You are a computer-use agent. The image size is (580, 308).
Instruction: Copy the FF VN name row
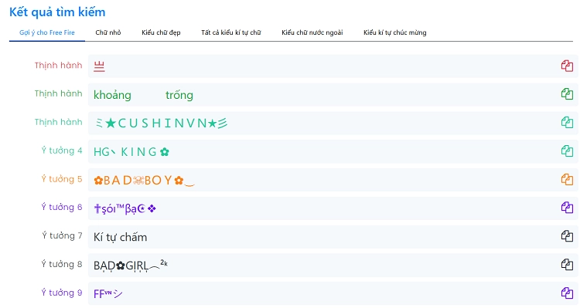coord(567,293)
